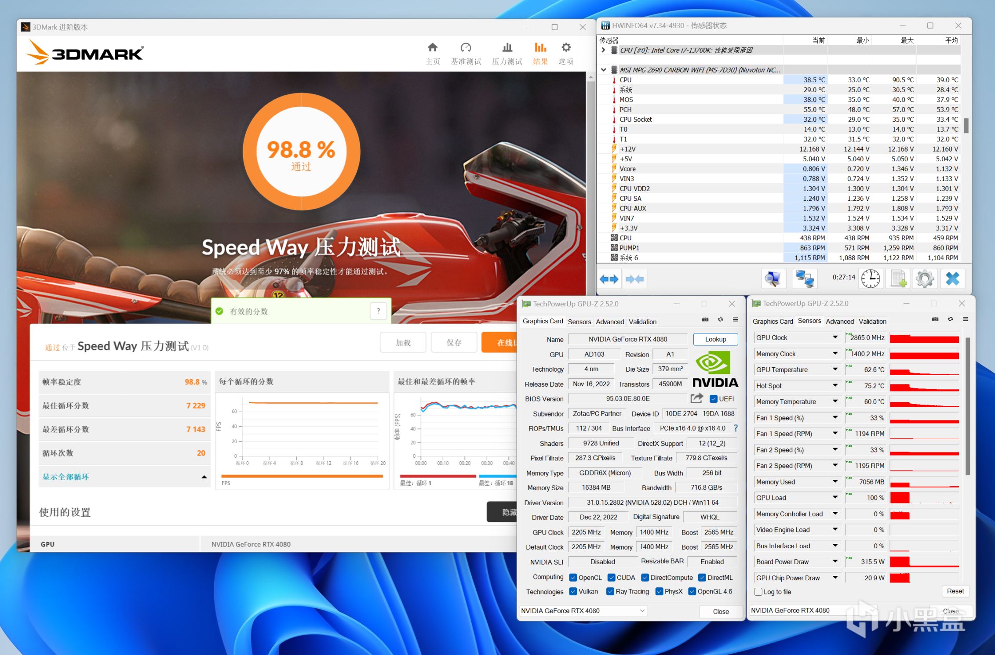
Task: Click HWiNFO reset clock icon
Action: (870, 279)
